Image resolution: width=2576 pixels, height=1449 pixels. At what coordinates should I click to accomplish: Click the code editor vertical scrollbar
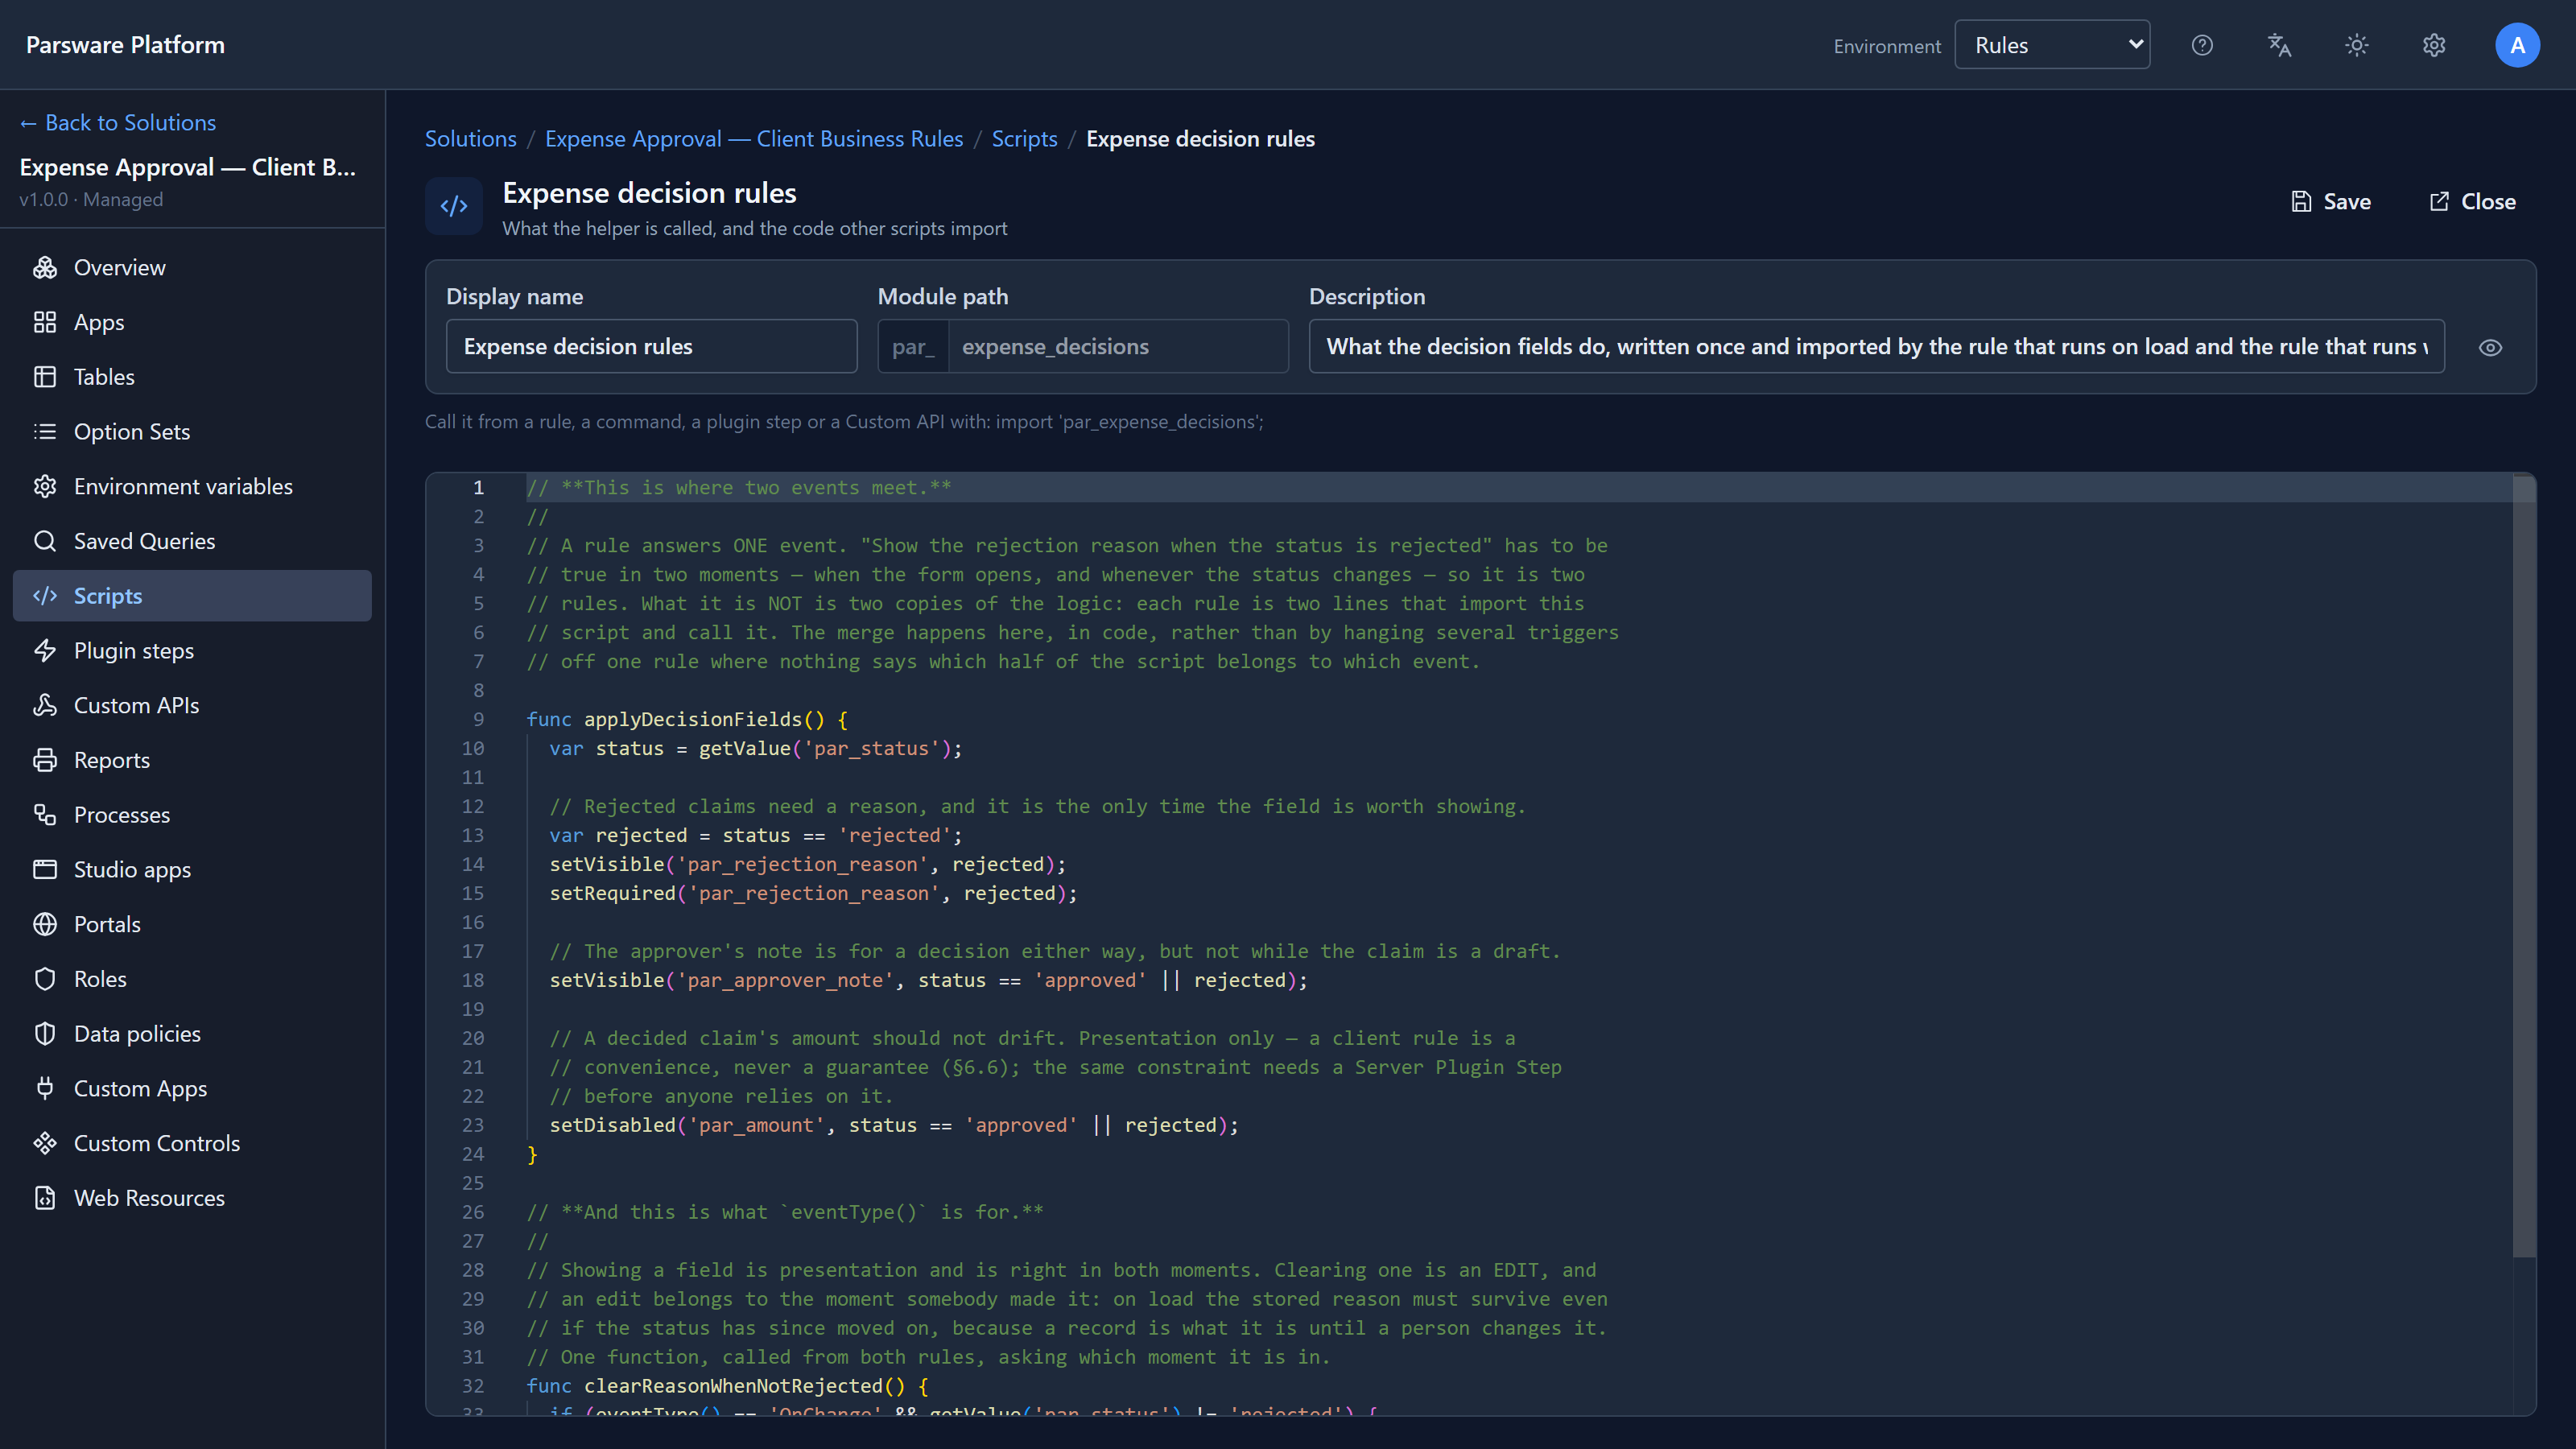(x=2524, y=868)
